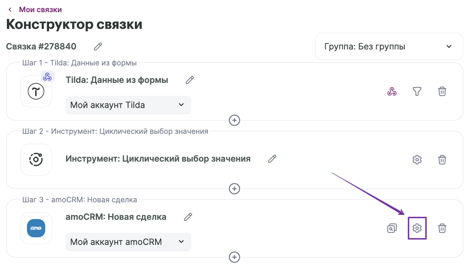The image size is (472, 270).
Task: Click the Циклический выбор значения tool logo
Action: tap(36, 160)
